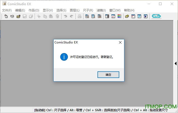The height and width of the screenshot is (113, 178).
Task: Open the 帮助(H) menu
Action: (129, 10)
